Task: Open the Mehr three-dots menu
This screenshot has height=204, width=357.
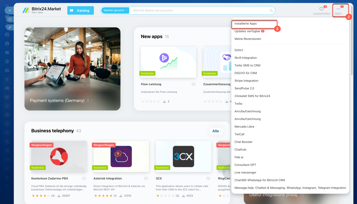Action: click(x=338, y=9)
